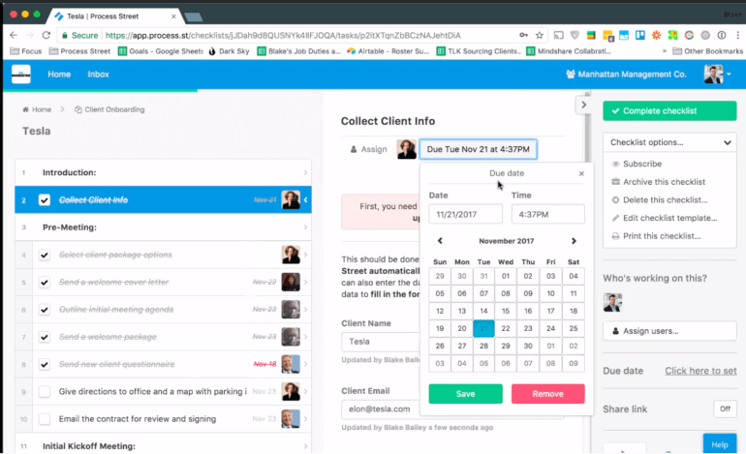The height and width of the screenshot is (454, 746).
Task: Go back with browser back arrow
Action: click(14, 35)
